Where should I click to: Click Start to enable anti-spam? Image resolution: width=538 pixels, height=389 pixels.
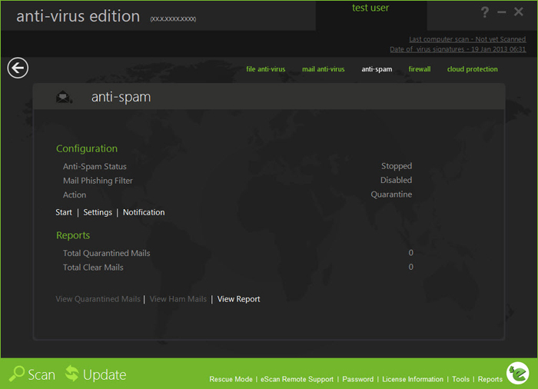point(64,212)
